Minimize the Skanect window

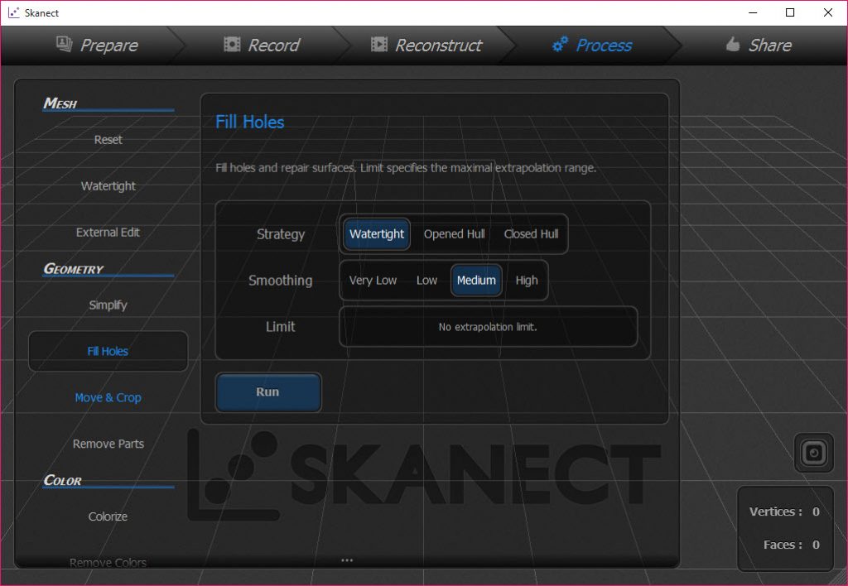(x=753, y=12)
